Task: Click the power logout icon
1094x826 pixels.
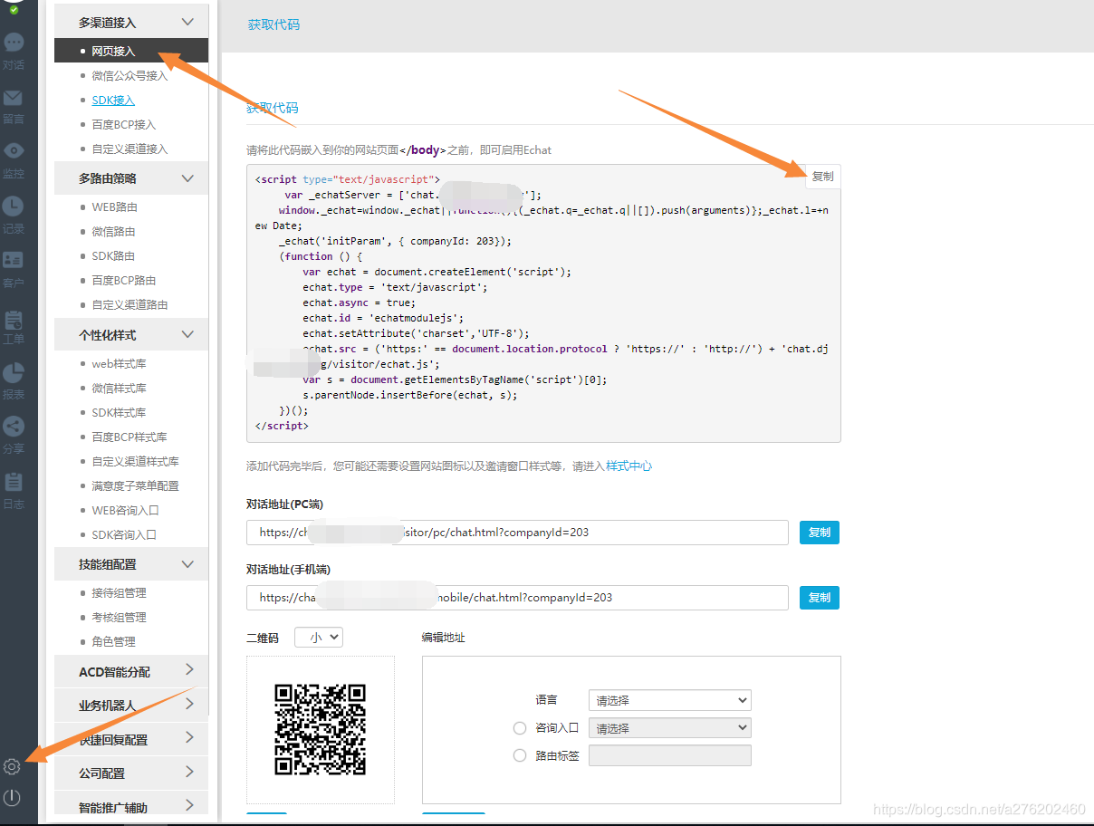Action: [x=12, y=798]
